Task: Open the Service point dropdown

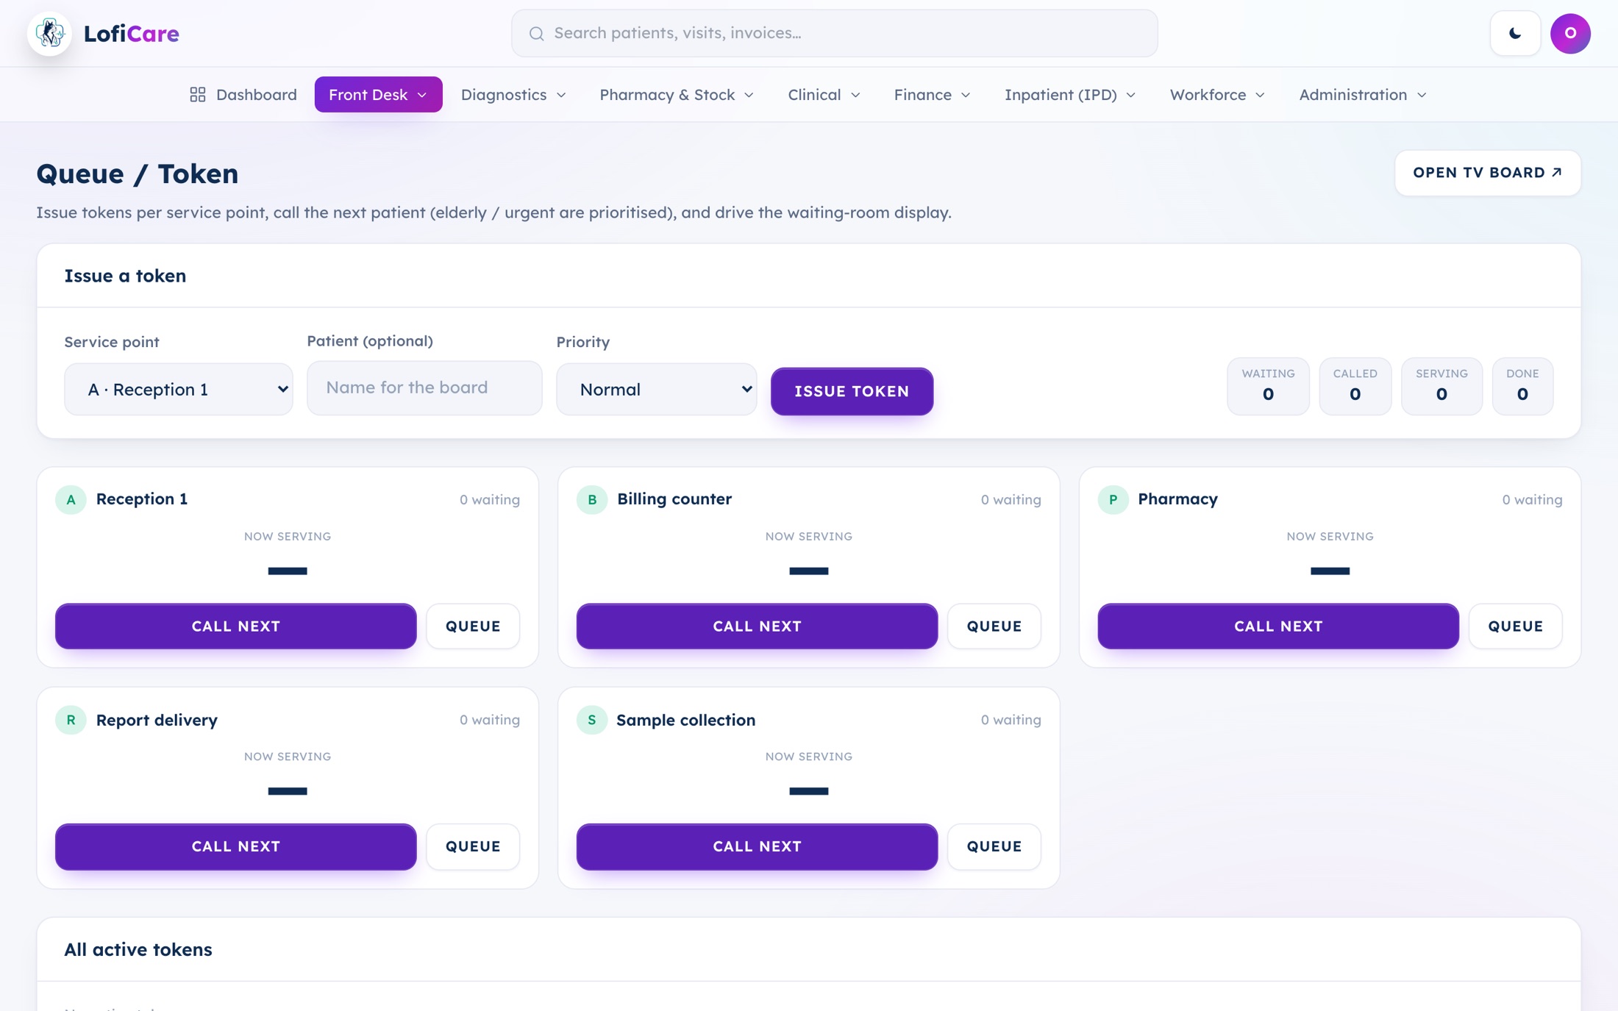Action: (179, 389)
